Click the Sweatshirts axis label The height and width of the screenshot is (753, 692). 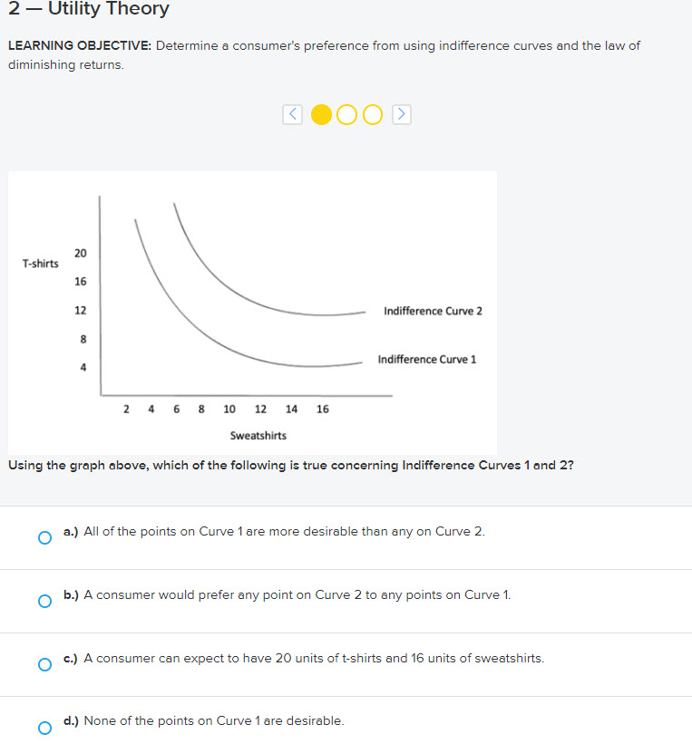tap(258, 435)
